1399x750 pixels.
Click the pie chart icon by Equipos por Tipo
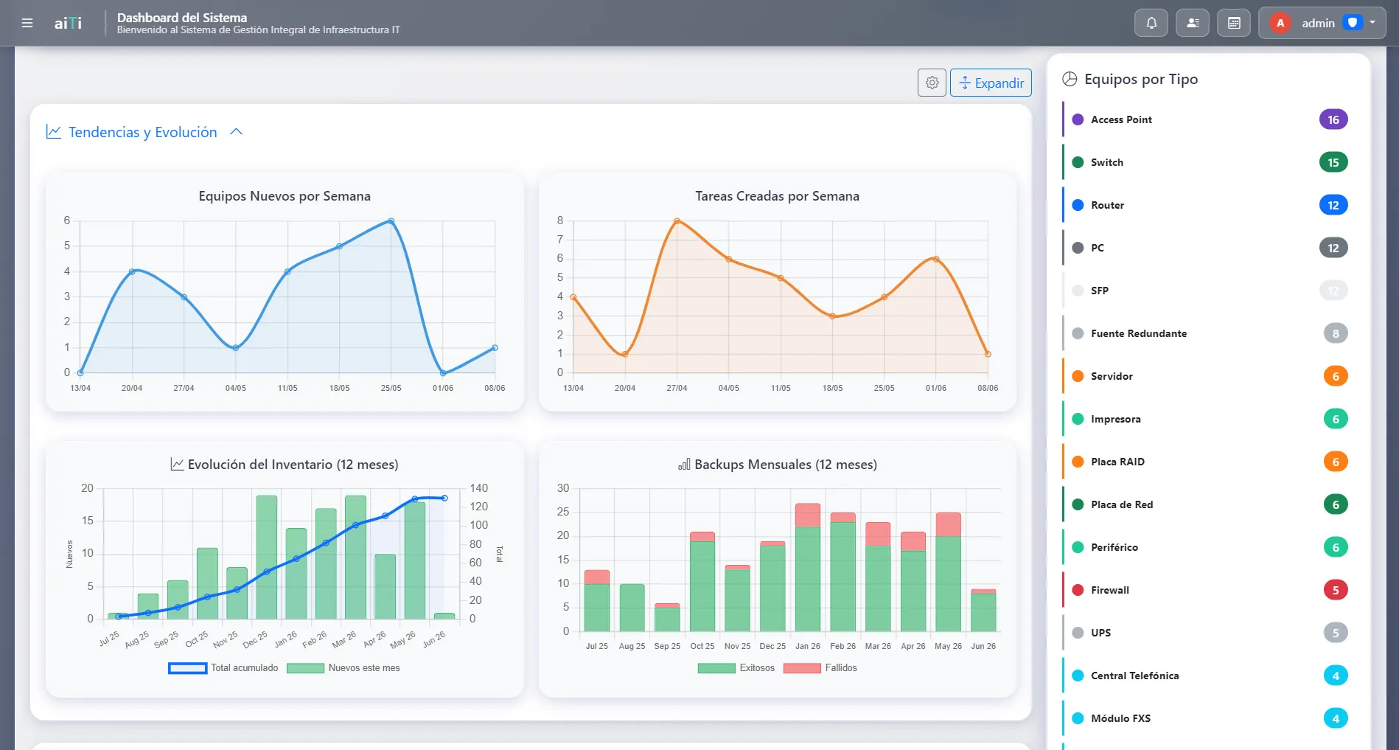click(1070, 79)
